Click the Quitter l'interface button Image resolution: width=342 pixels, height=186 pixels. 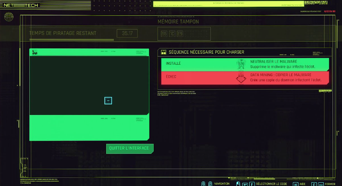click(x=130, y=149)
